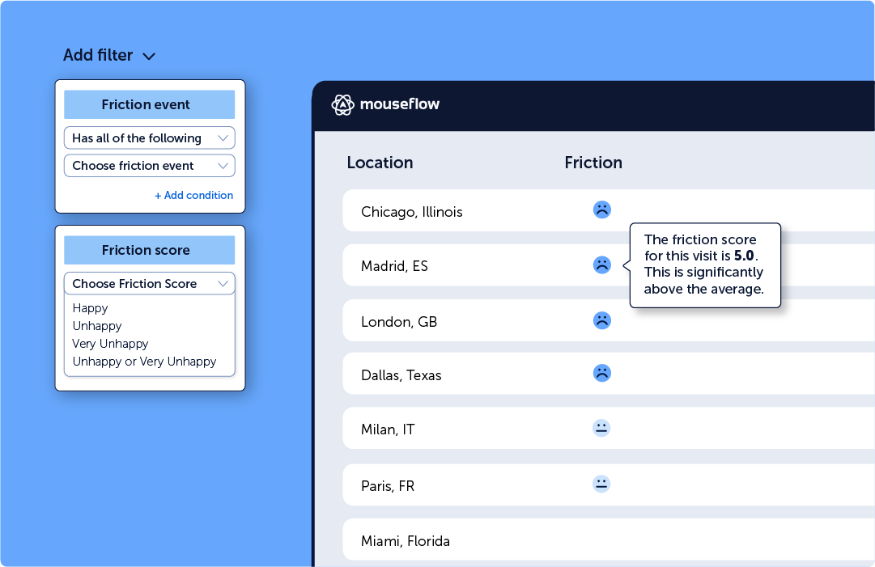Screen dimensions: 875x567
Task: Choose 'Unhappy or Very Unhappy' option
Action: click(x=144, y=362)
